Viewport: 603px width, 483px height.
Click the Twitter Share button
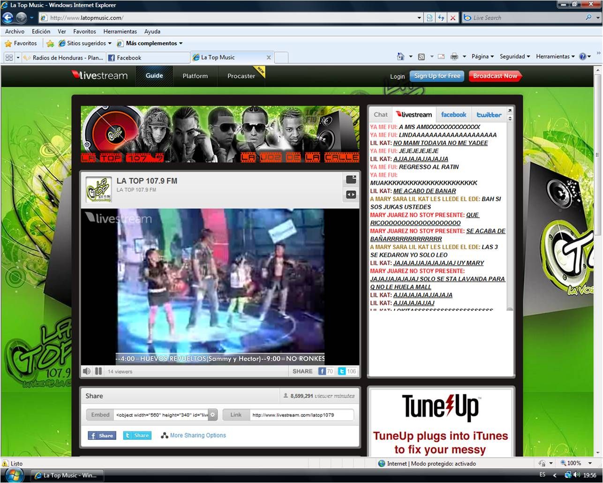137,435
